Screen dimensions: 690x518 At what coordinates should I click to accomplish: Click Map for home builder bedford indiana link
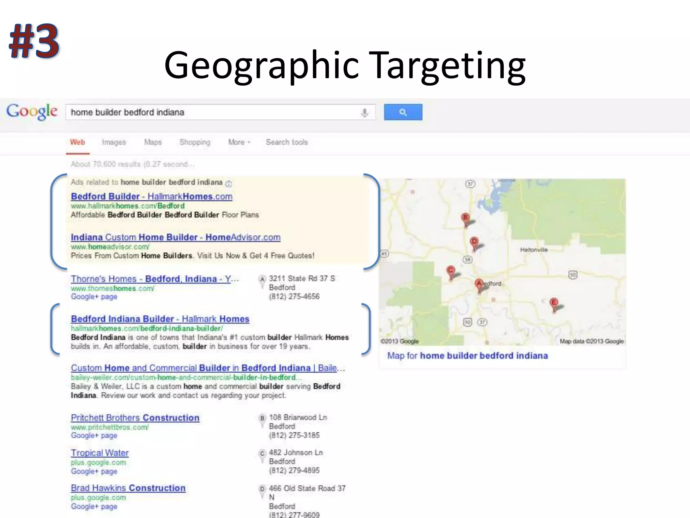pyautogui.click(x=468, y=356)
